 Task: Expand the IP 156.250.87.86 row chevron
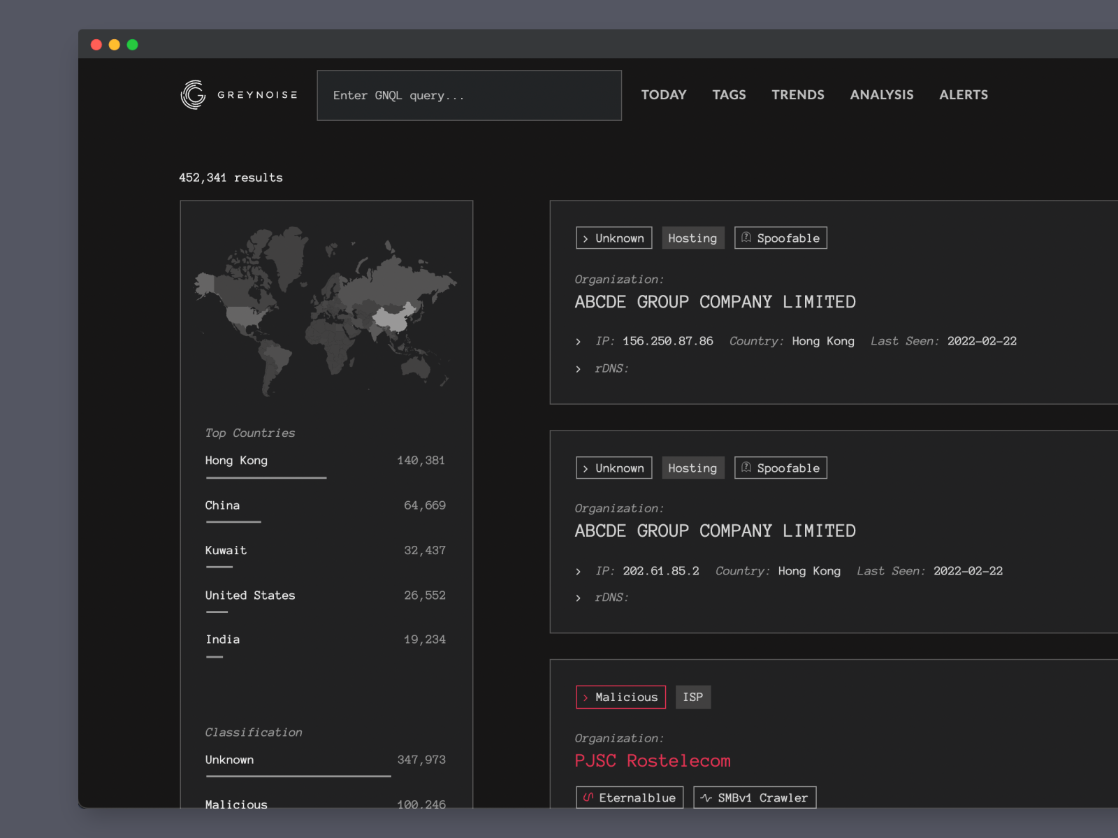(578, 342)
